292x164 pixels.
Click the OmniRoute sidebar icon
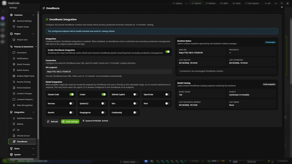(14, 141)
